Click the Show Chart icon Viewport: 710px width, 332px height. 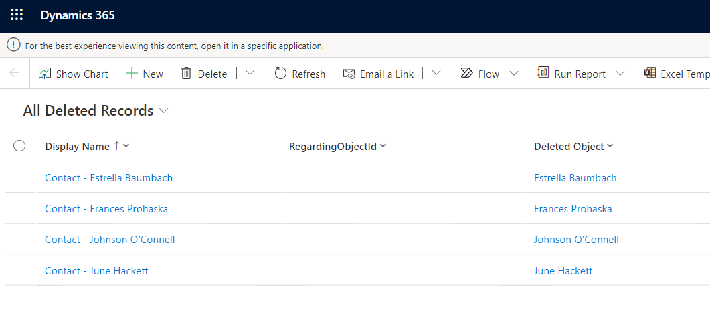[x=45, y=74]
